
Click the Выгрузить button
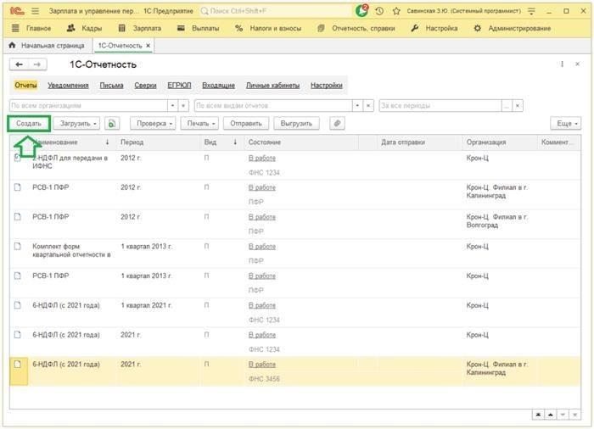click(296, 124)
